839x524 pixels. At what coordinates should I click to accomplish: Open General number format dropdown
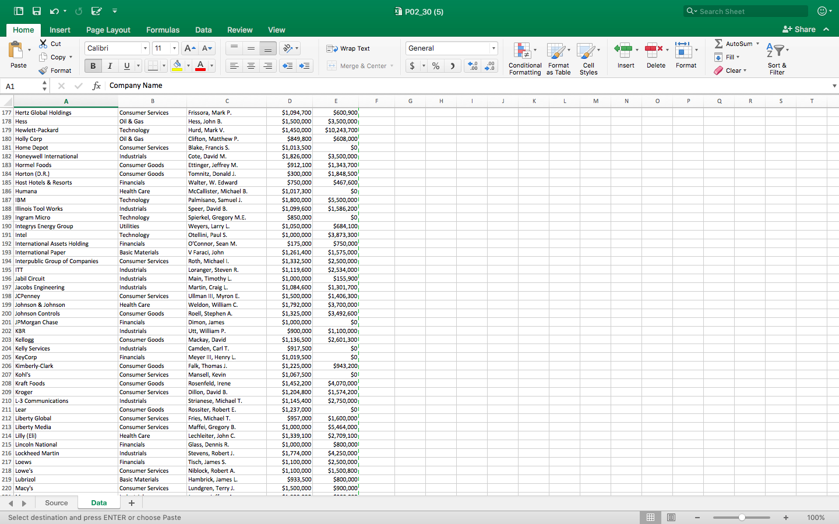pos(493,48)
